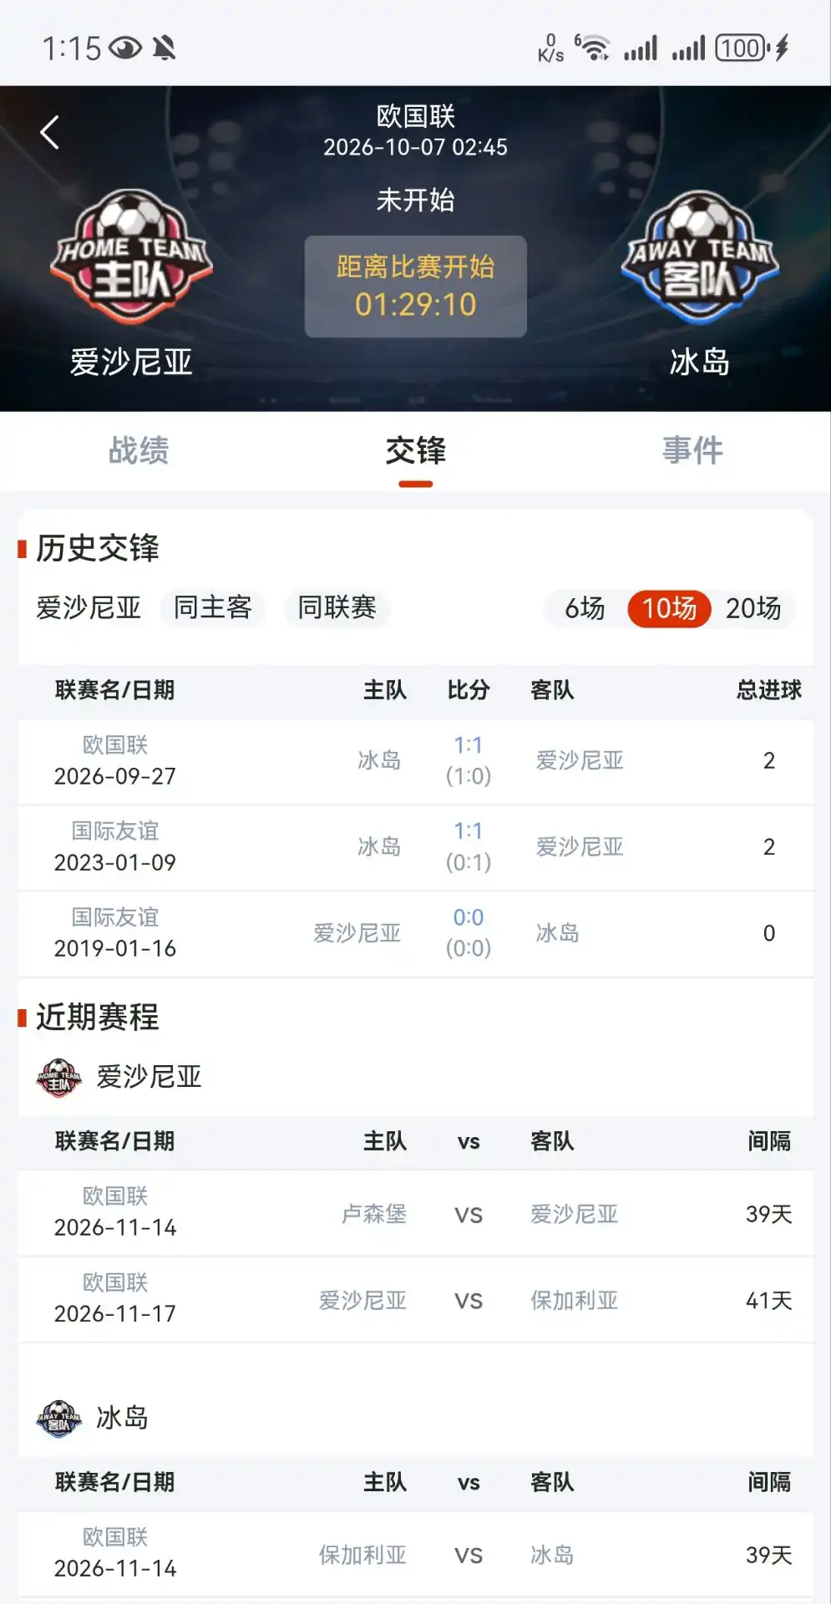Open the 2026-09-27 欧国联 match row
831x1604 pixels.
[415, 761]
